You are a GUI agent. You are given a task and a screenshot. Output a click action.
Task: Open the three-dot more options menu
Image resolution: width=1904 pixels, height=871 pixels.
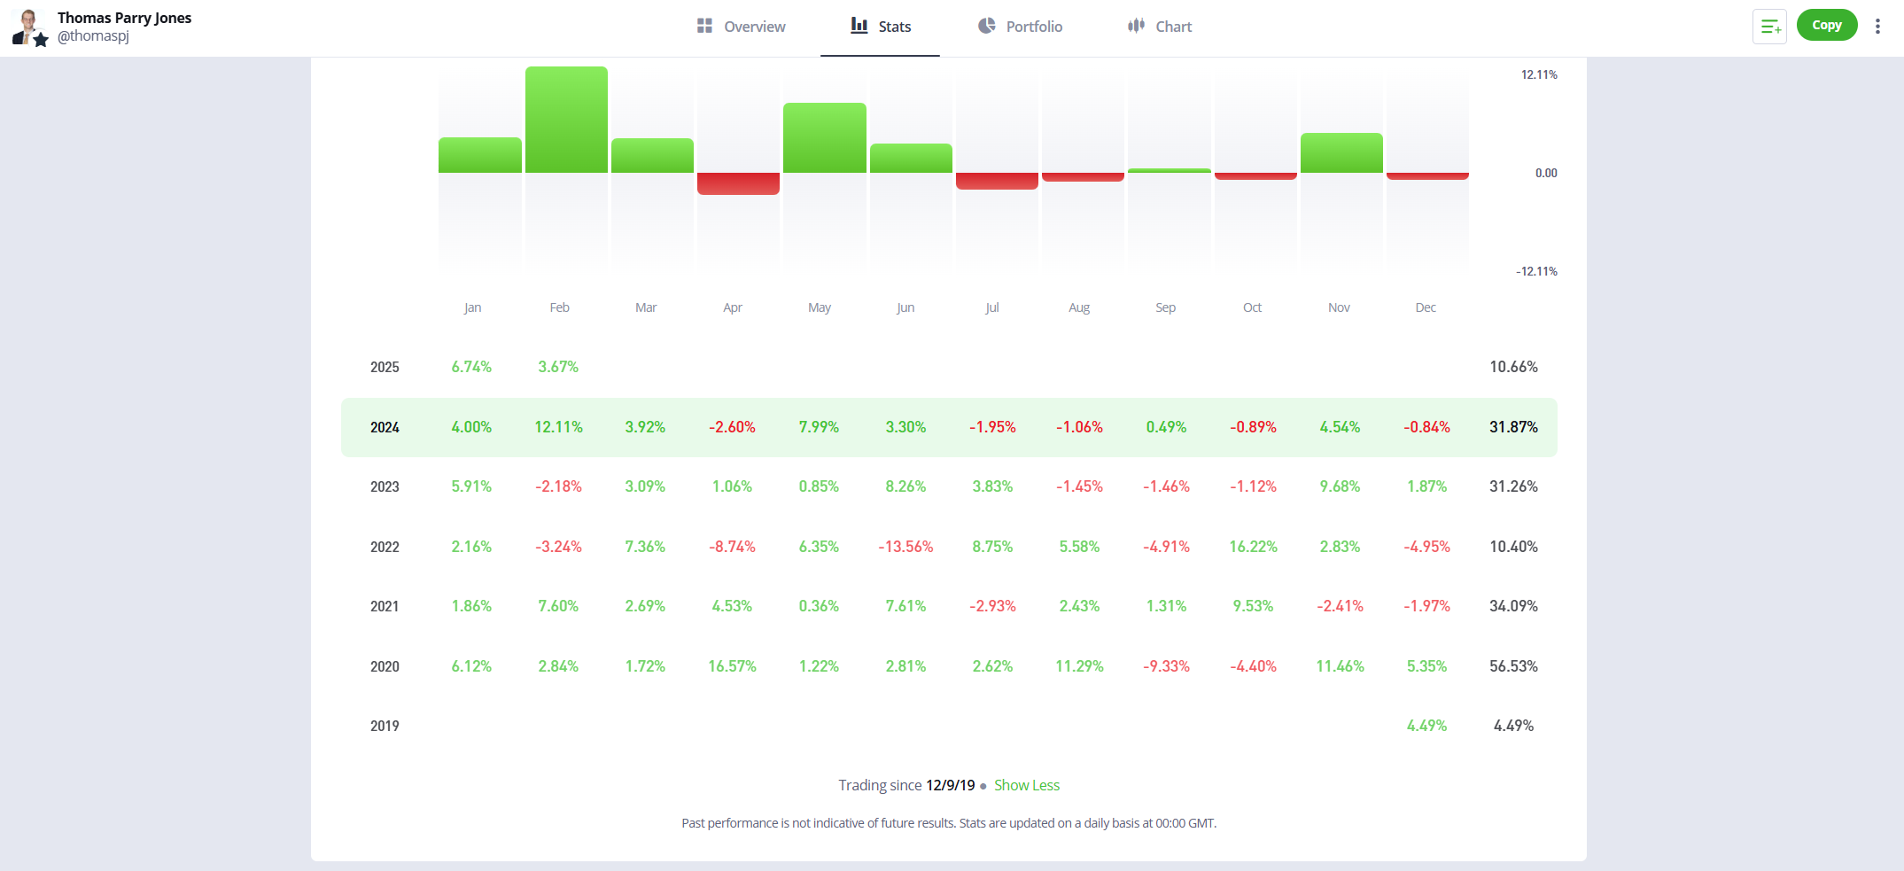click(x=1877, y=27)
